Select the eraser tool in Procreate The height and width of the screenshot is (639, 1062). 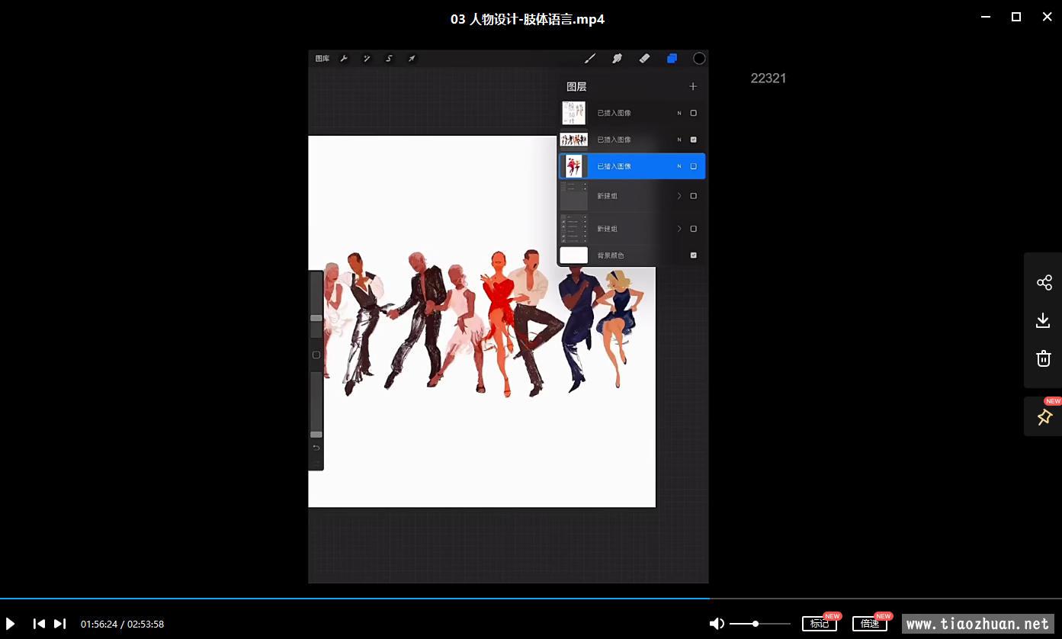coord(644,59)
